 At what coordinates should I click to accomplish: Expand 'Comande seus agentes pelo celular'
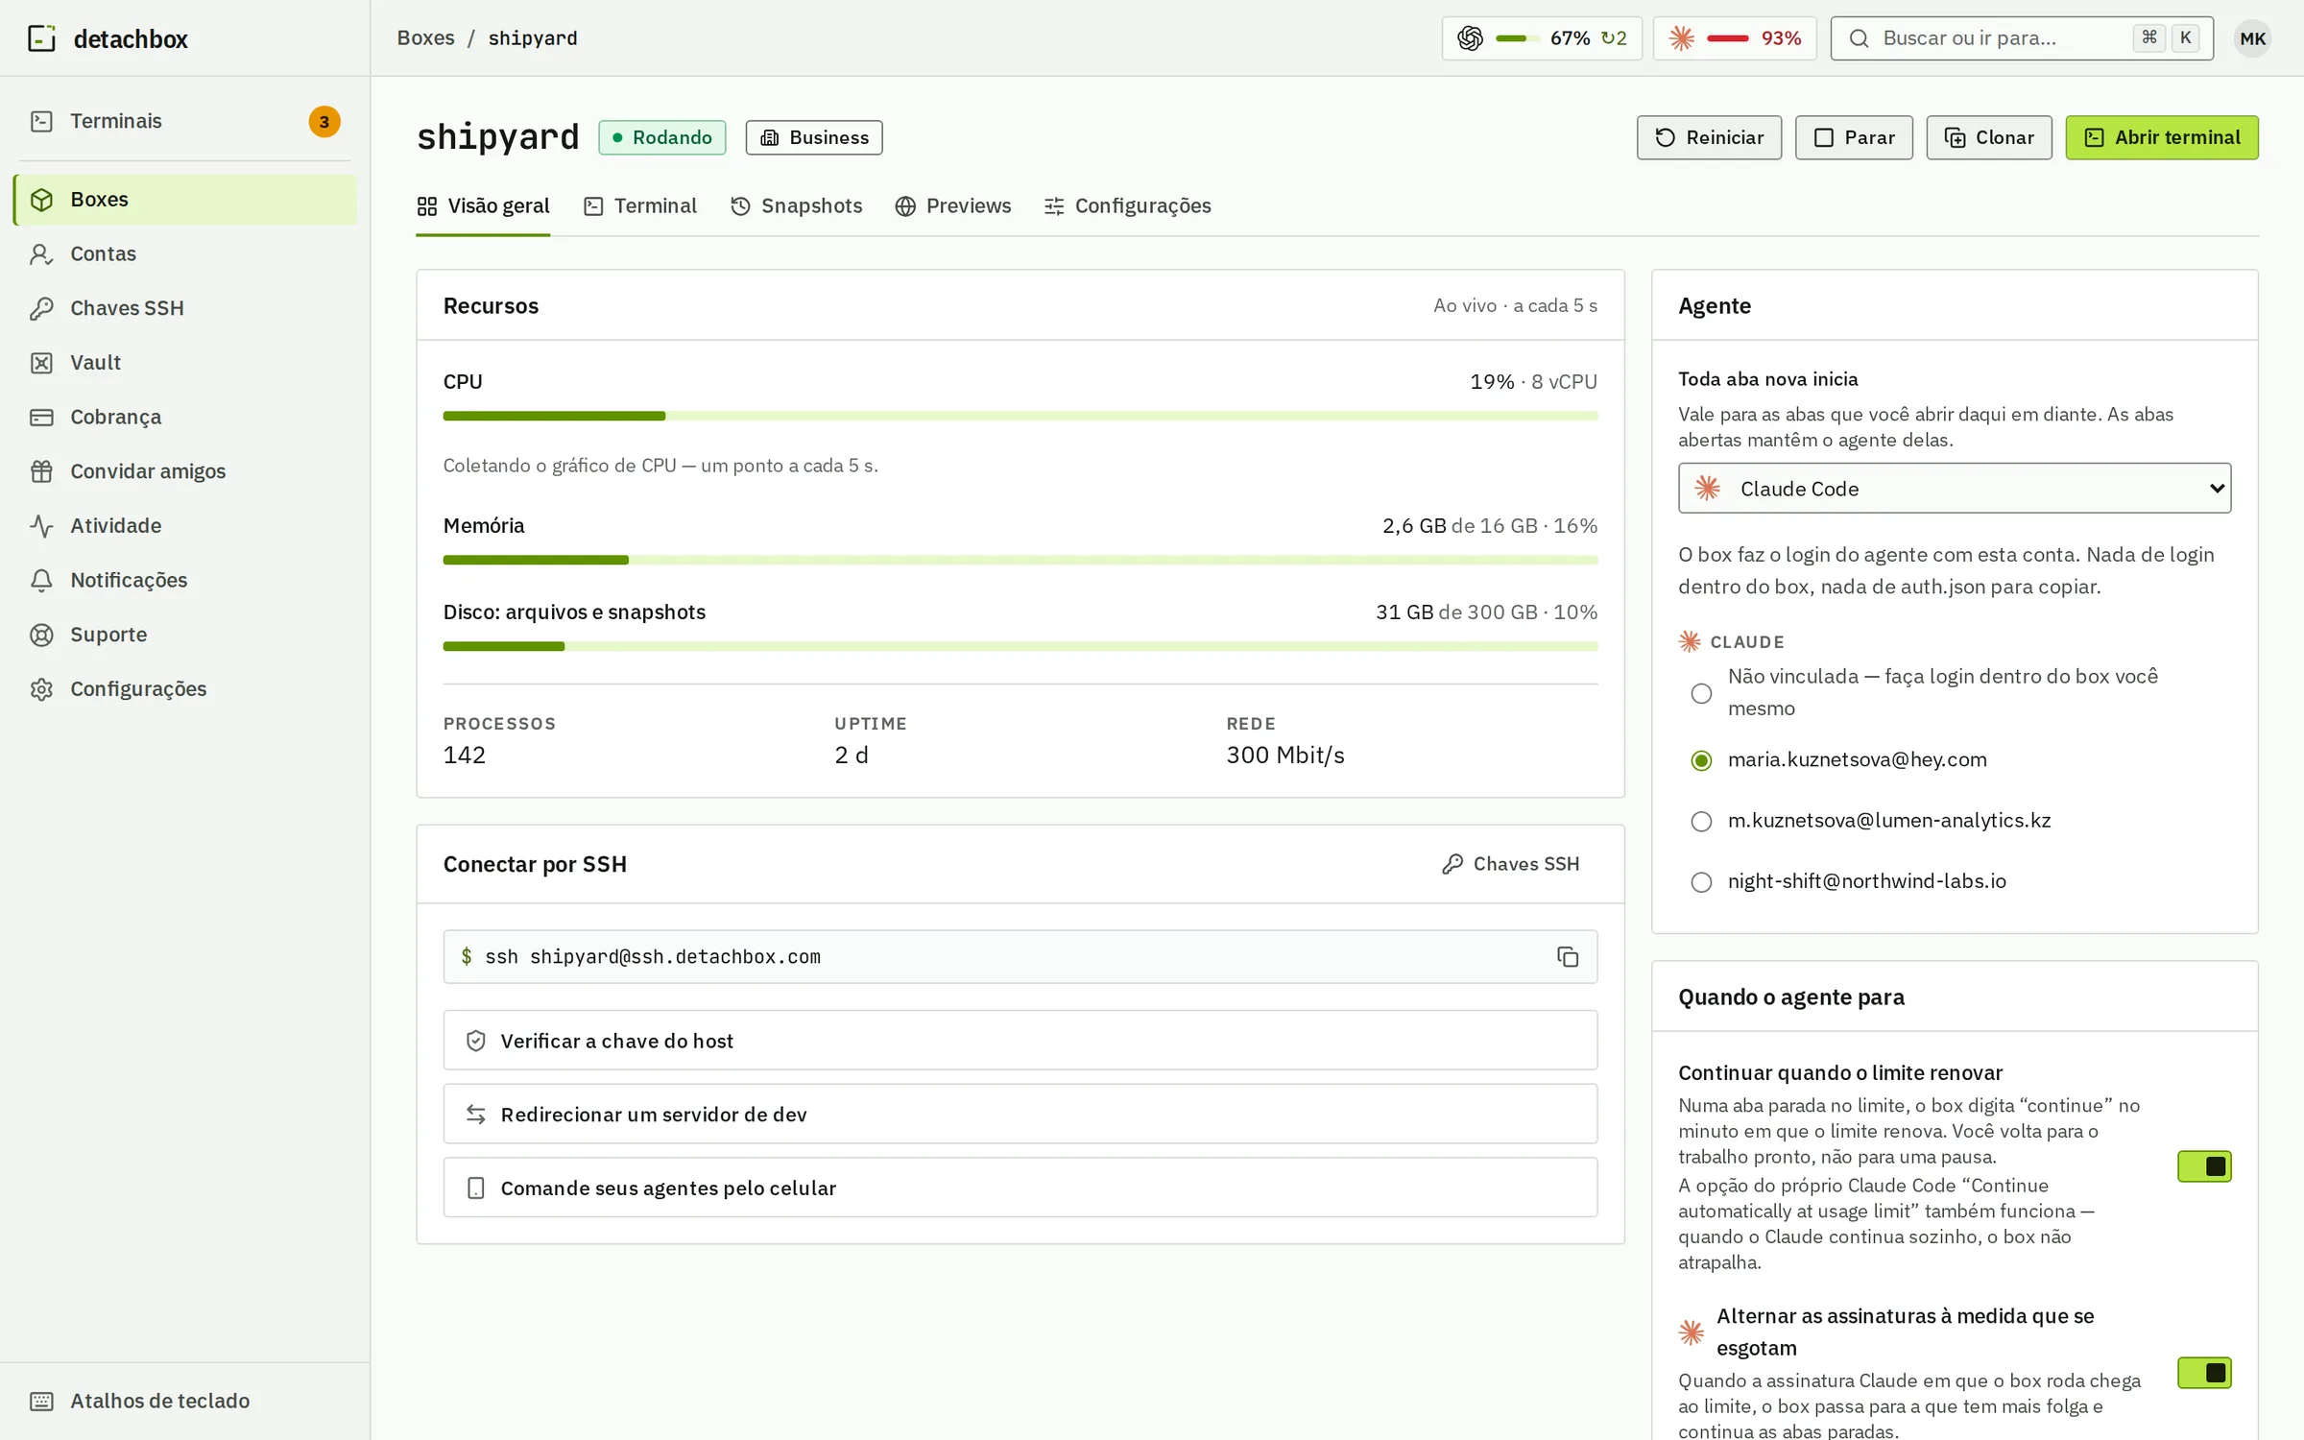(1020, 1188)
